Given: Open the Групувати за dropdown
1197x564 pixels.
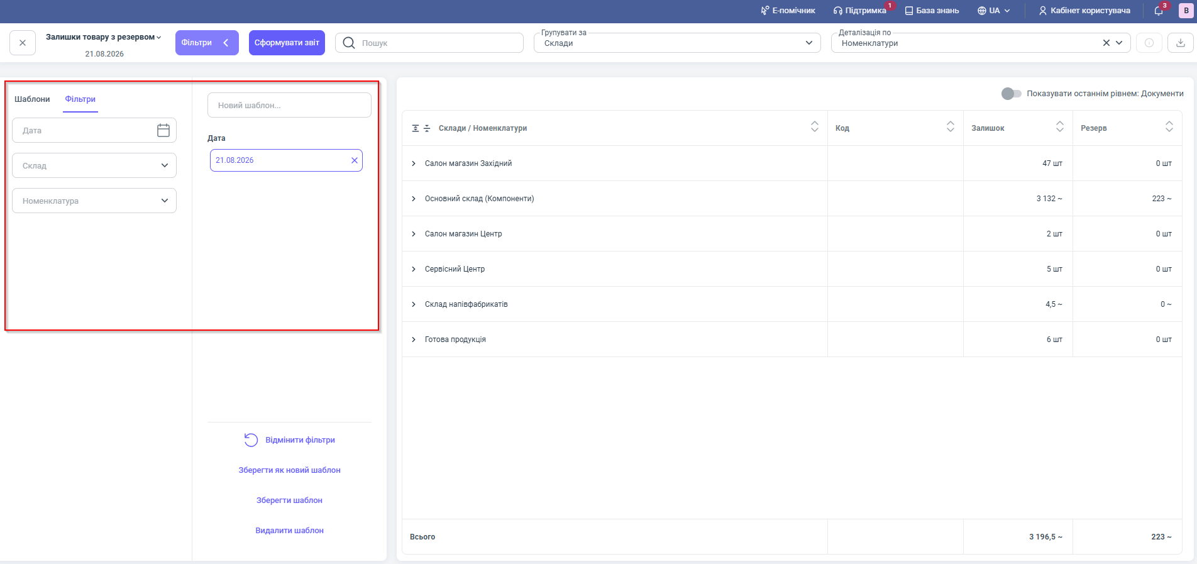Looking at the screenshot, I should pos(677,43).
